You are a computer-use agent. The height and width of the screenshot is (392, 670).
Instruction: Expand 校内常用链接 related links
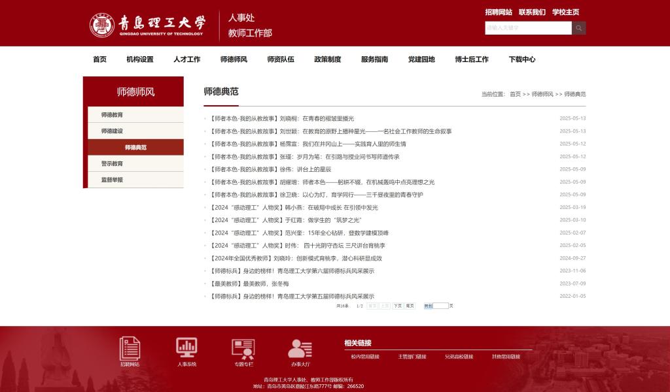tap(365, 357)
